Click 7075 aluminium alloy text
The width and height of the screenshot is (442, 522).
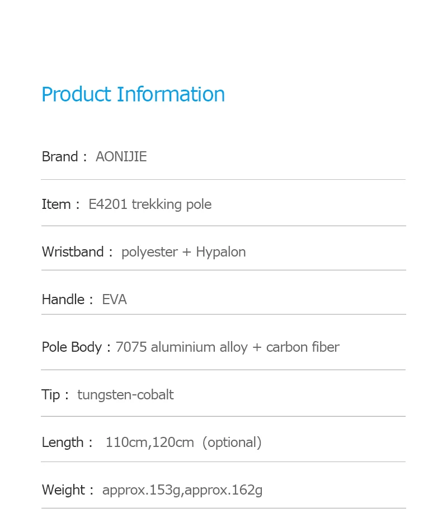point(181,347)
